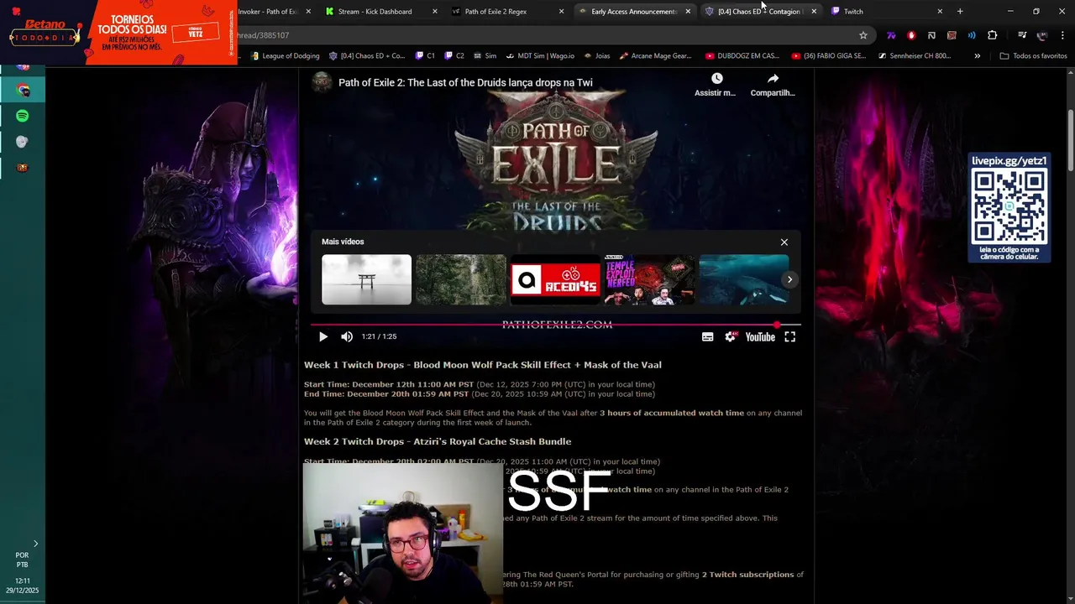This screenshot has width=1075, height=604.
Task: Click the Assistir mais tarde clock icon
Action: coord(716,78)
